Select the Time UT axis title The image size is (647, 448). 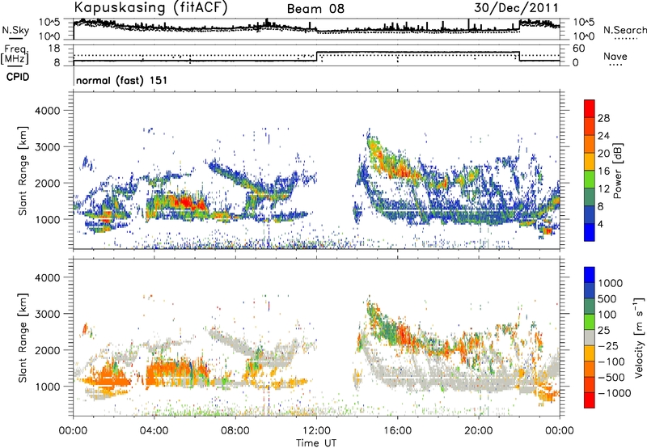pos(316,443)
